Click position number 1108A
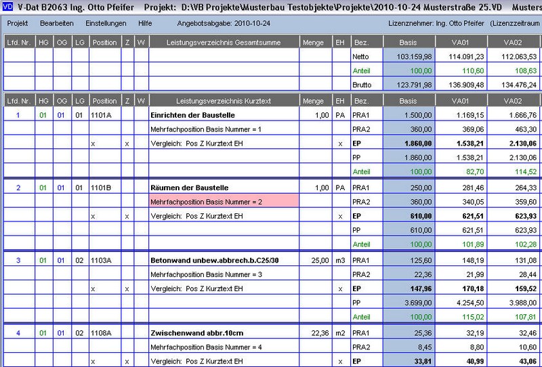 click(x=103, y=332)
